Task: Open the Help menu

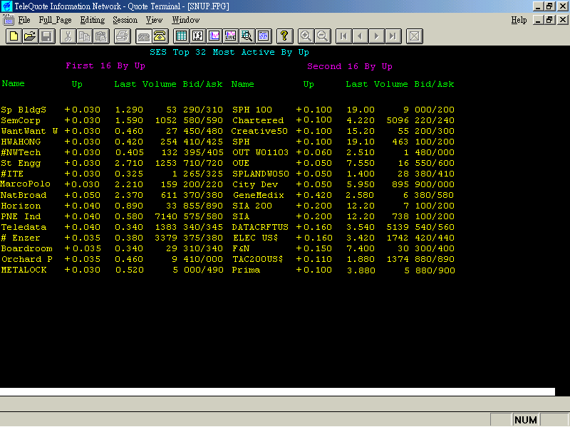Action: (519, 20)
